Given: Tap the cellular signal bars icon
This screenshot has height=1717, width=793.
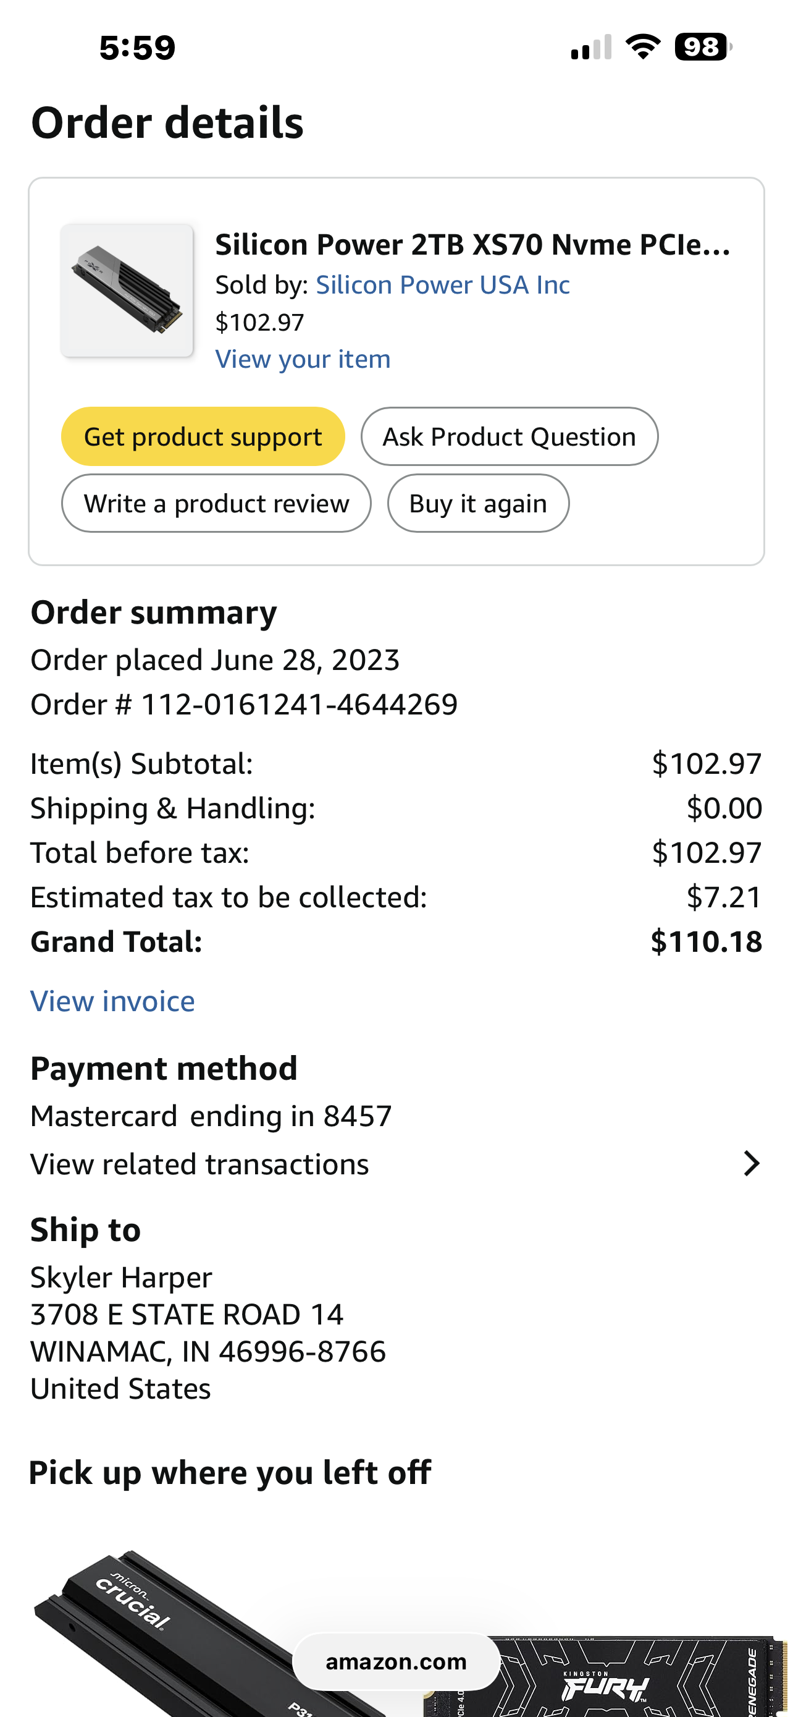Looking at the screenshot, I should [x=590, y=48].
